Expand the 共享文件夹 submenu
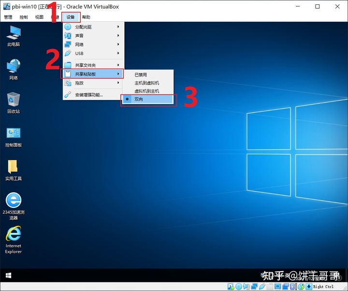Screen dimensions: 348x291 [93, 65]
